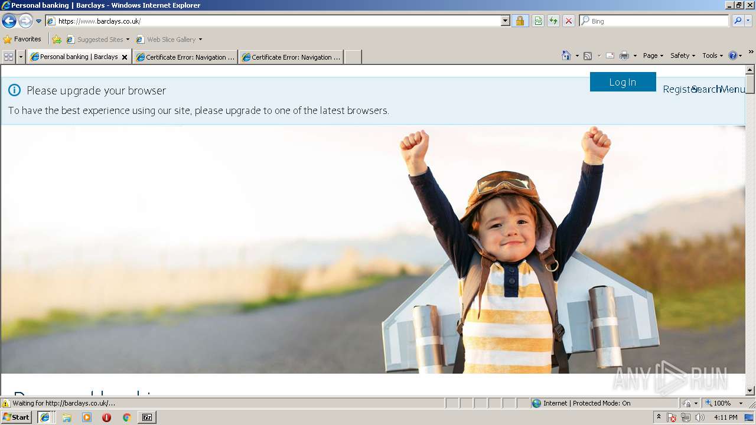
Task: Open the tab list dropdown arrow
Action: pos(21,57)
